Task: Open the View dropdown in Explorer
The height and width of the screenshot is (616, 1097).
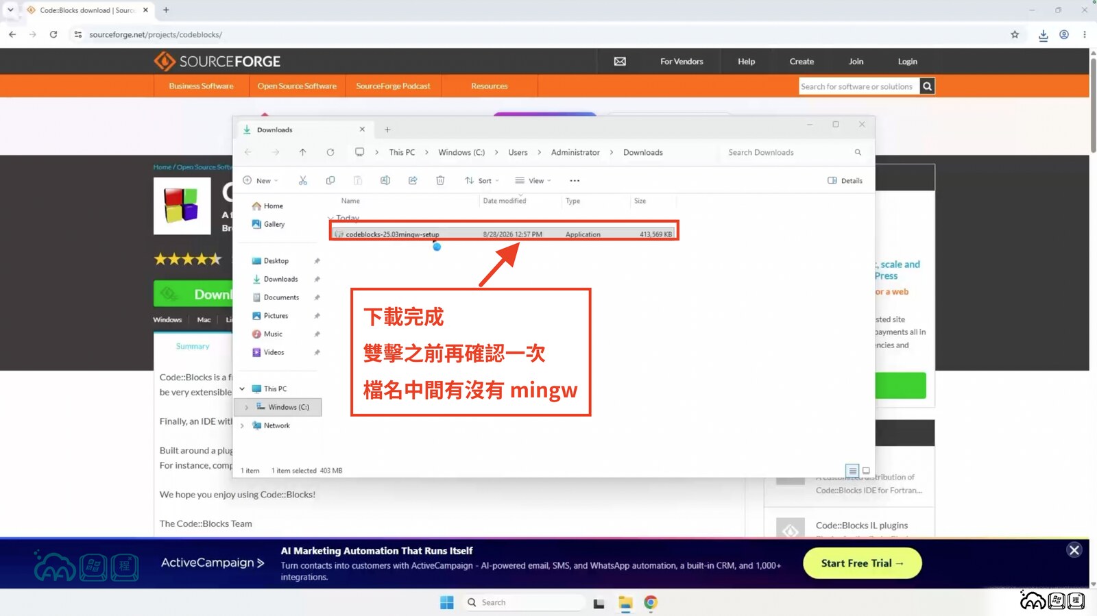Action: (x=533, y=181)
